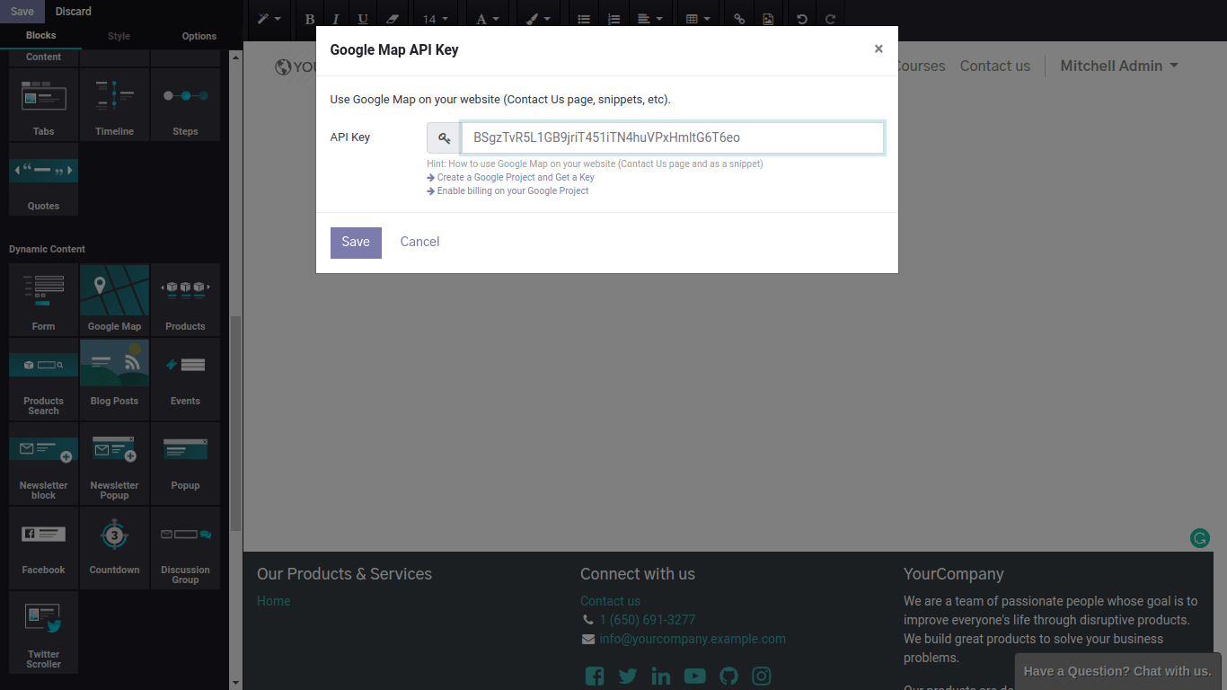Screen dimensions: 1227x690
Task: Open the brush background color dropdown
Action: pyautogui.click(x=538, y=19)
